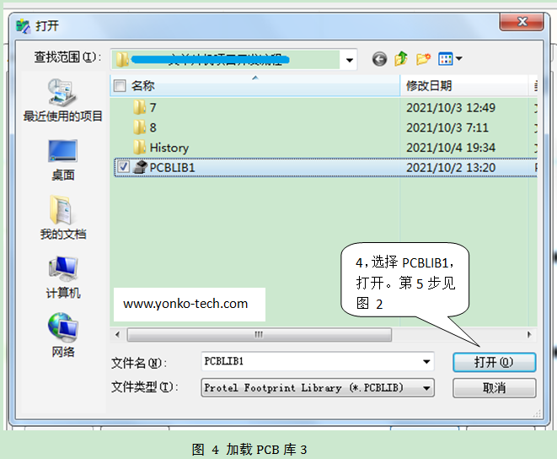Uncheck the PCBLIB1 file checkbox
Screen dimensions: 557x459
pyautogui.click(x=123, y=167)
